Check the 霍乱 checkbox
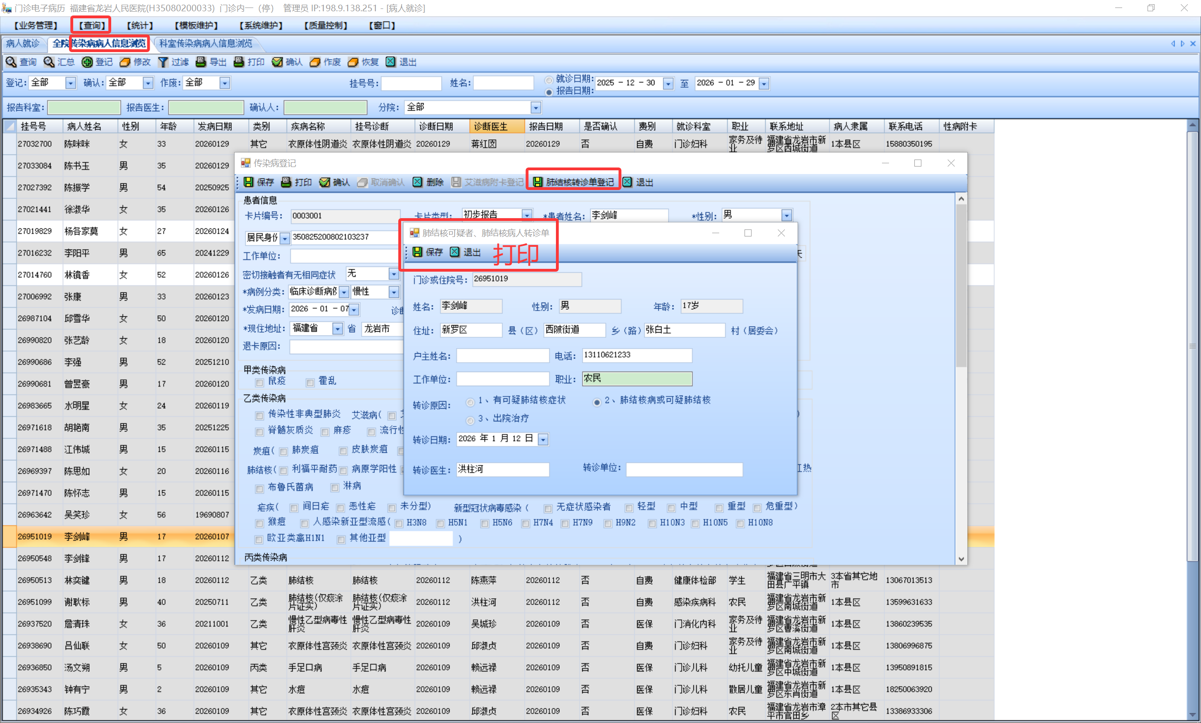The width and height of the screenshot is (1201, 723). pyautogui.click(x=310, y=382)
